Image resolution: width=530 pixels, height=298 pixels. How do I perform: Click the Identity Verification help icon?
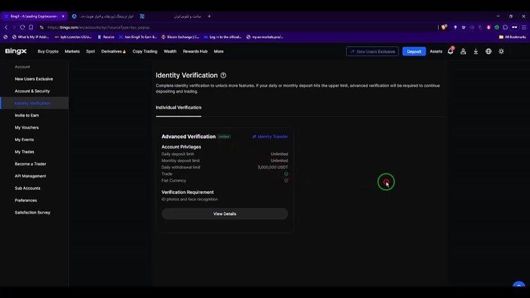[x=223, y=76]
